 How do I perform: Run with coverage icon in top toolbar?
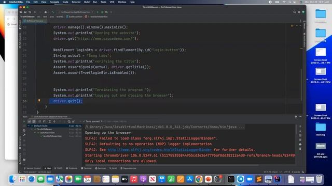[x=106, y=12]
